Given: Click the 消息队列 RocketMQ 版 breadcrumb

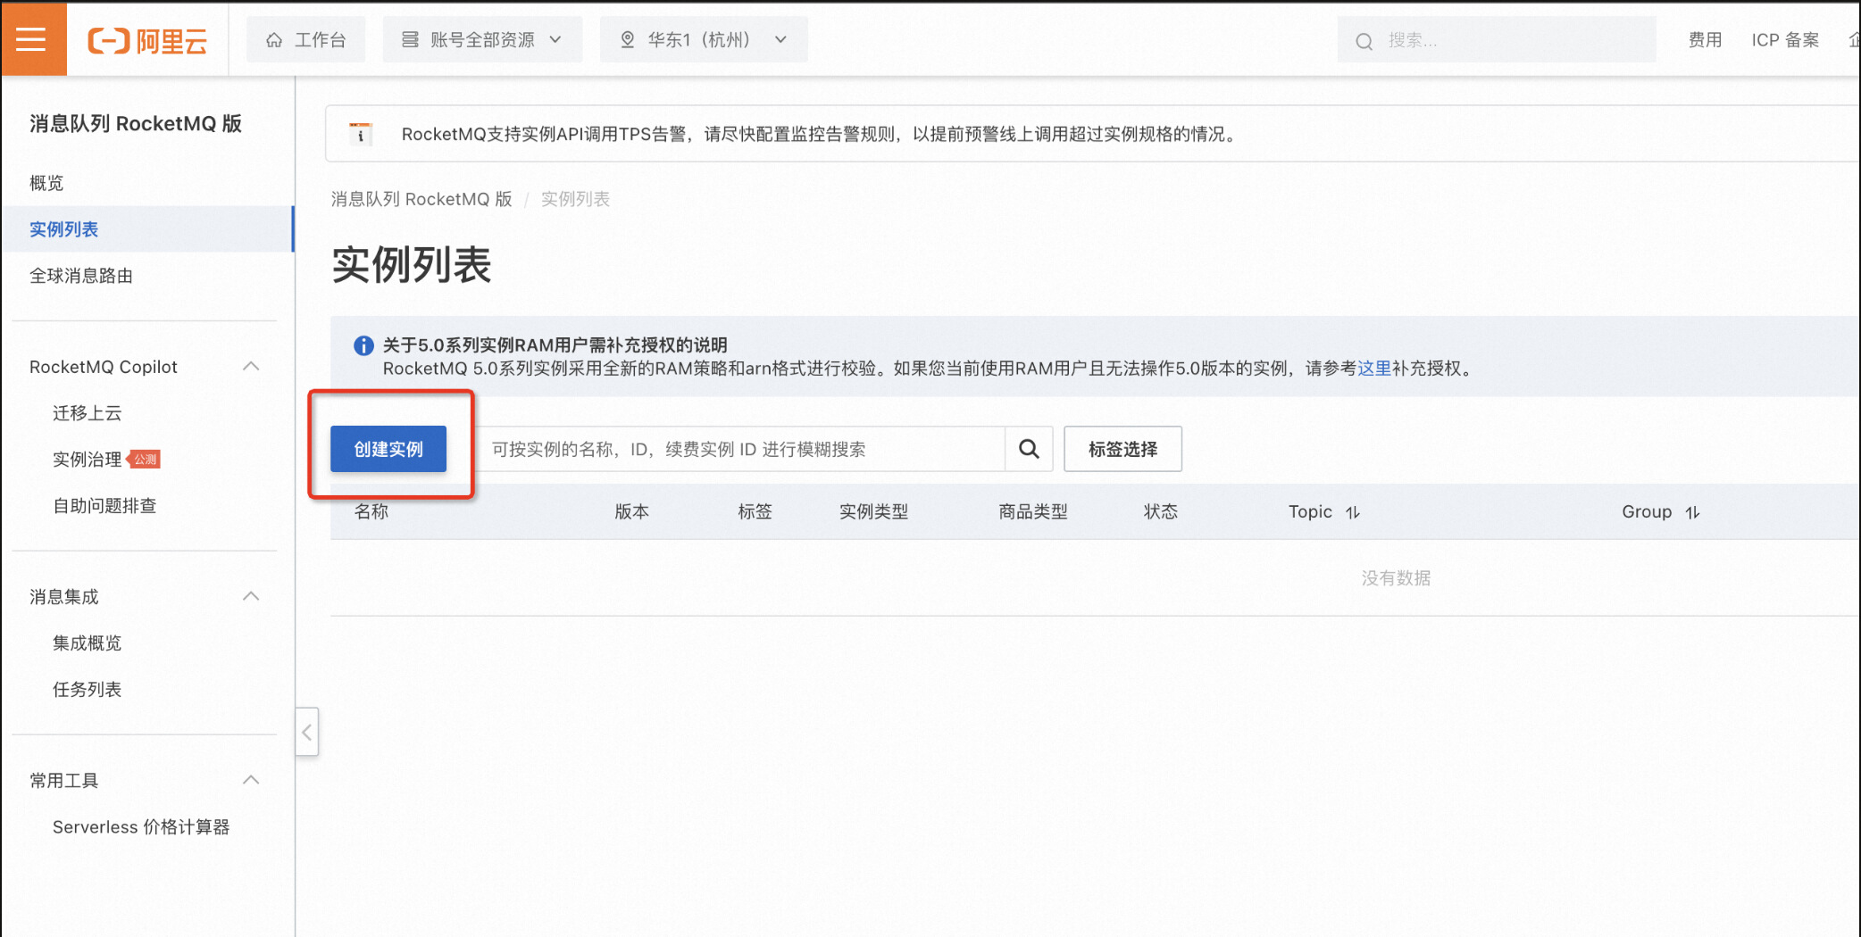Looking at the screenshot, I should point(421,199).
